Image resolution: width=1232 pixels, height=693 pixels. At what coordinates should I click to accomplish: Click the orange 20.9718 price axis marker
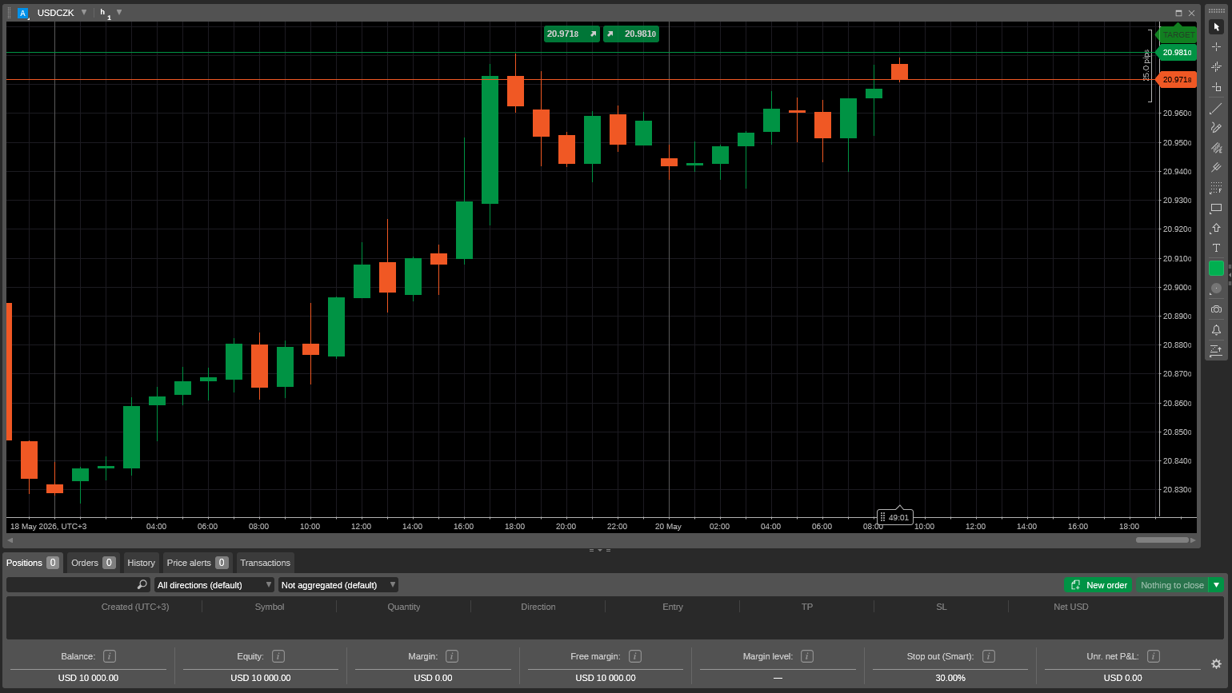(1177, 79)
